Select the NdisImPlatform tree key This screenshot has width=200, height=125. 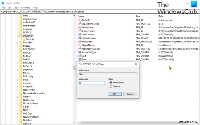click(x=31, y=117)
